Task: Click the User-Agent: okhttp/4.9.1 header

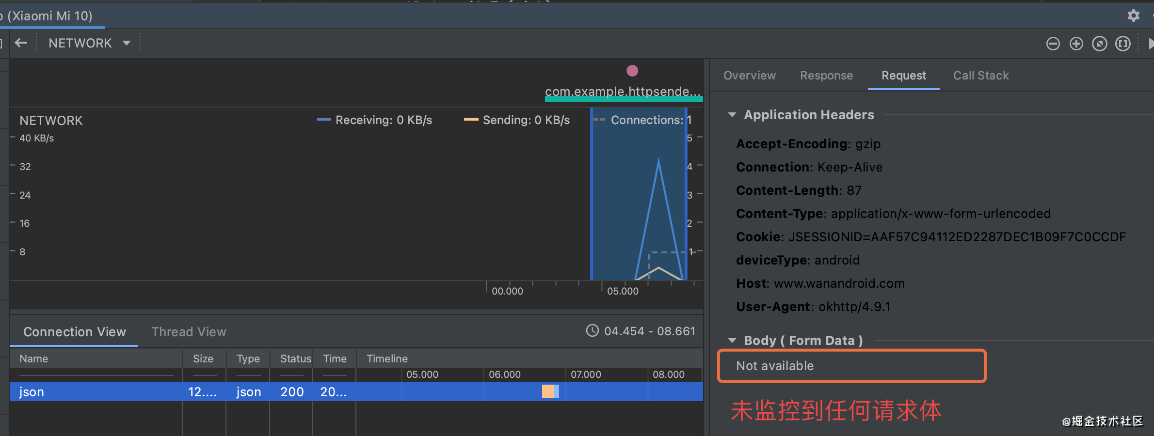Action: 813,307
